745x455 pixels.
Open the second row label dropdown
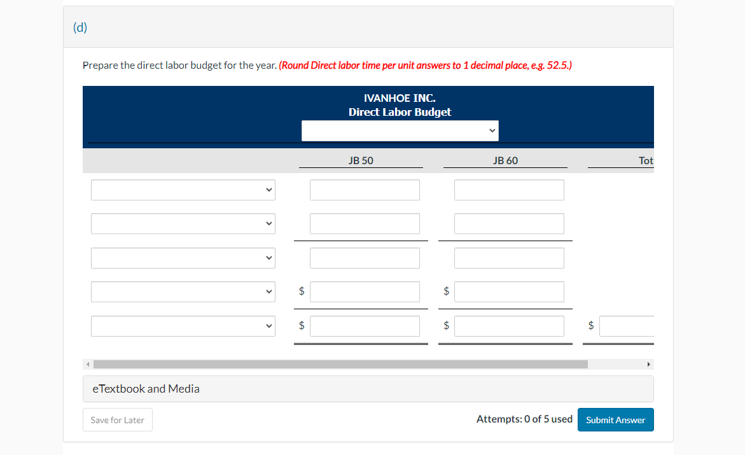(x=183, y=223)
